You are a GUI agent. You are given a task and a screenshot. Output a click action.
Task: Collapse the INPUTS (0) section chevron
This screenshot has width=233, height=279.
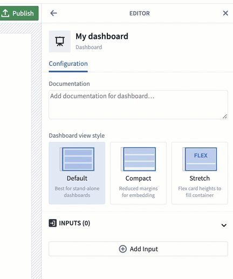coord(224,225)
